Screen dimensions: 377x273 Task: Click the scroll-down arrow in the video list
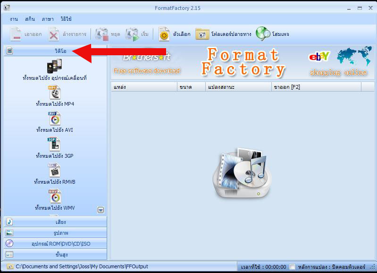tap(101, 210)
